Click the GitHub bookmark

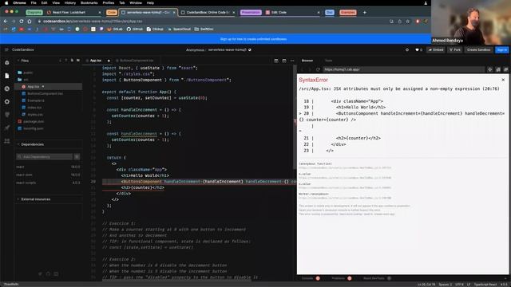[135, 29]
